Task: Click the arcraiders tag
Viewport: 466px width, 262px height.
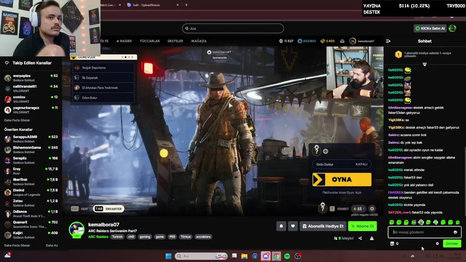Action: tap(203, 237)
